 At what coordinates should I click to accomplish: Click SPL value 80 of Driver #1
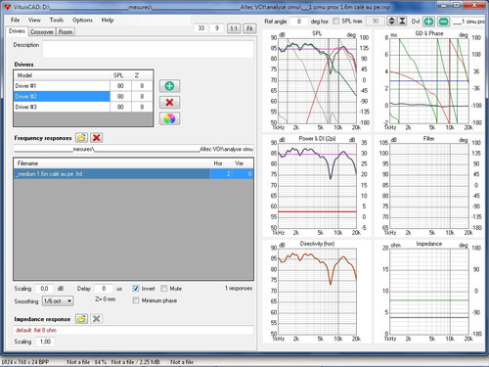pyautogui.click(x=120, y=86)
